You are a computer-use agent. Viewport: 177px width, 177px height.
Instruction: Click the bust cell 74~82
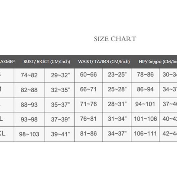29,75
